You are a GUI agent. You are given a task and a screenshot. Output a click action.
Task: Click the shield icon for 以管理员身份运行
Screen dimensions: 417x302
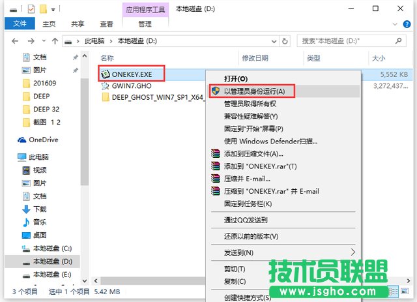point(216,91)
